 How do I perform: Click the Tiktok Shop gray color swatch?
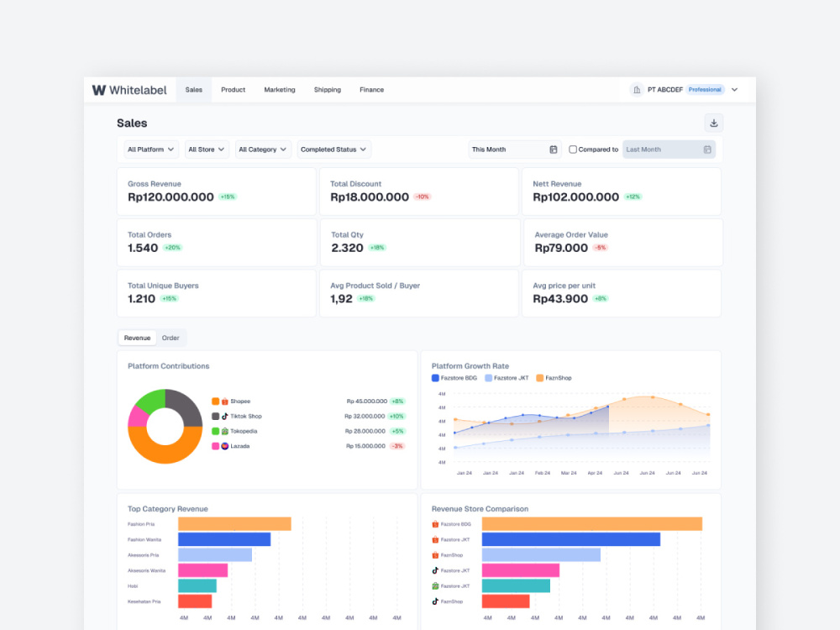[215, 417]
